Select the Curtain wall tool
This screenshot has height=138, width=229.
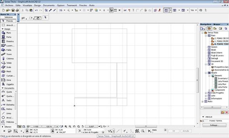8,76
